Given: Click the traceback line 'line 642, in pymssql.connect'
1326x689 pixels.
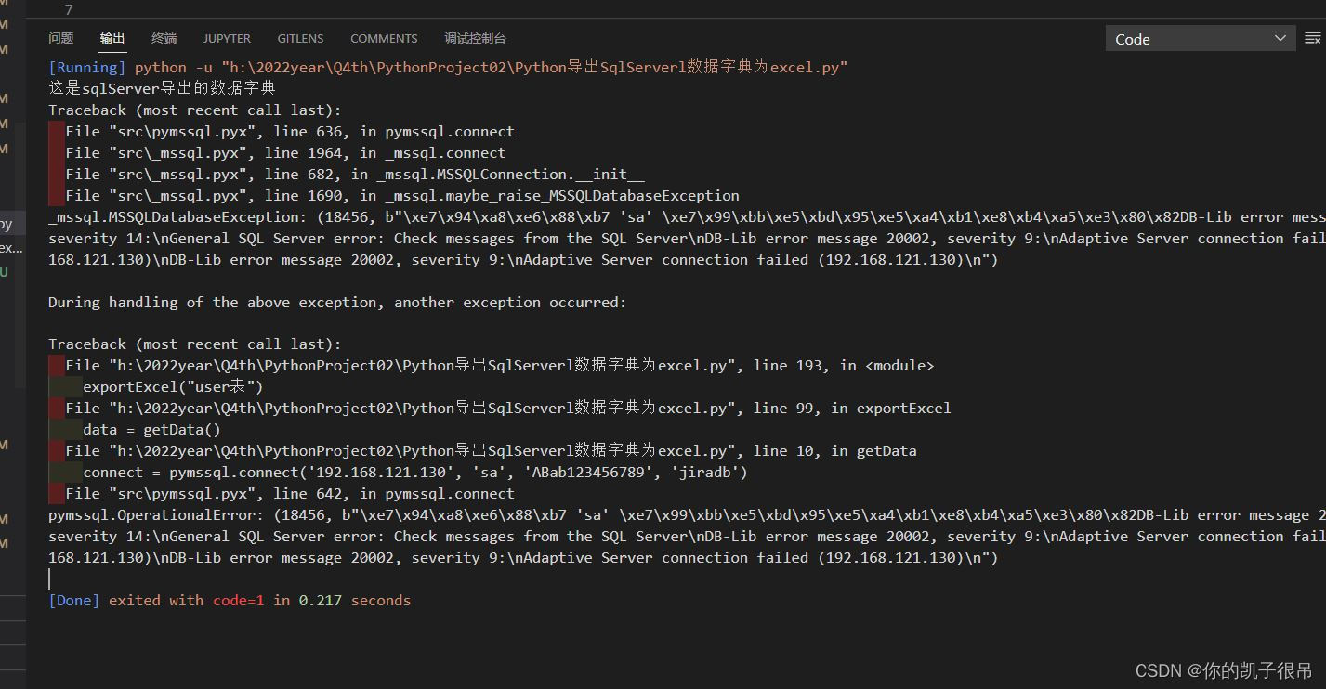Looking at the screenshot, I should point(290,493).
